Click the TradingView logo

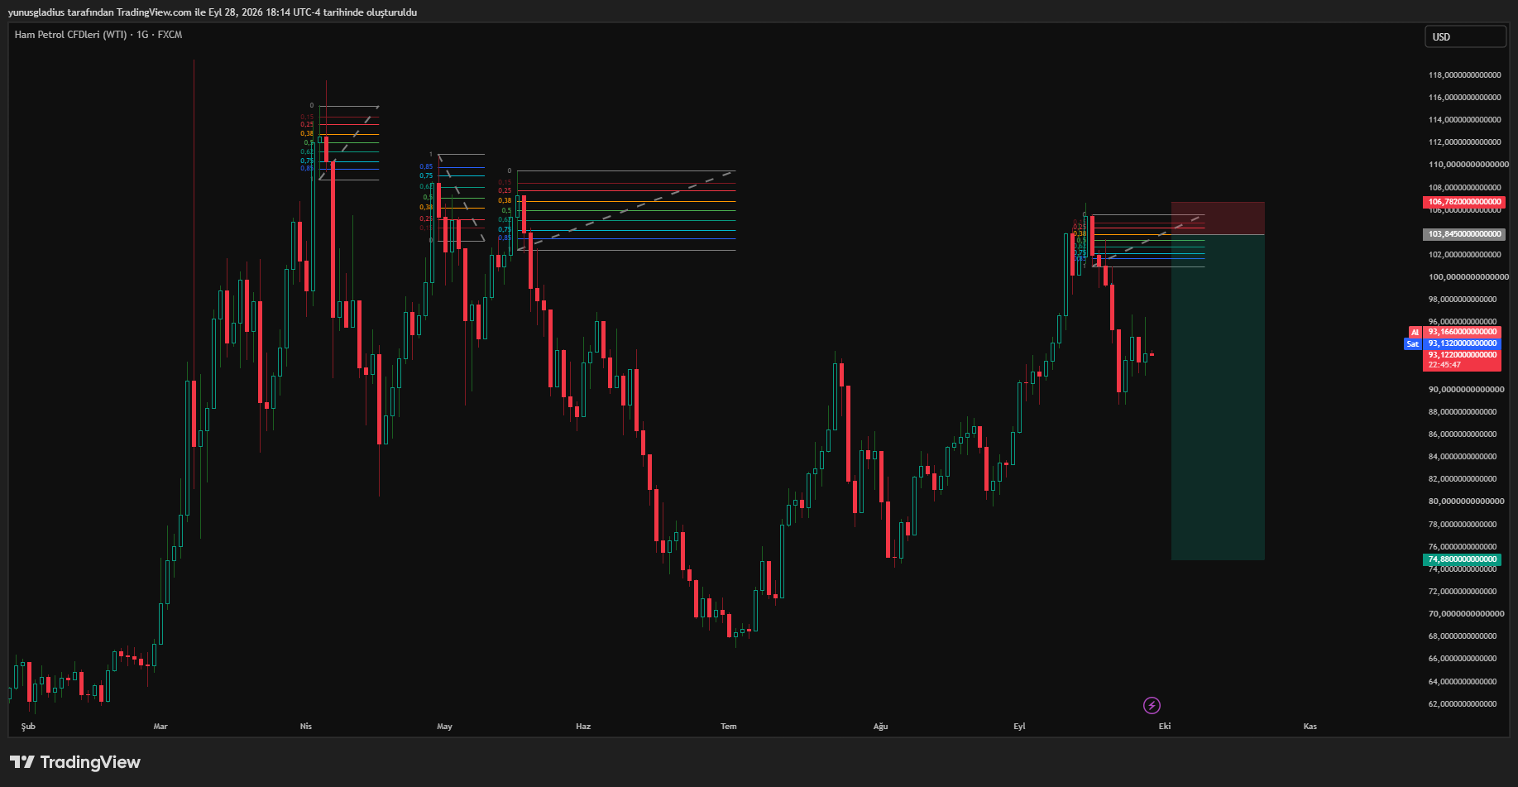point(75,762)
